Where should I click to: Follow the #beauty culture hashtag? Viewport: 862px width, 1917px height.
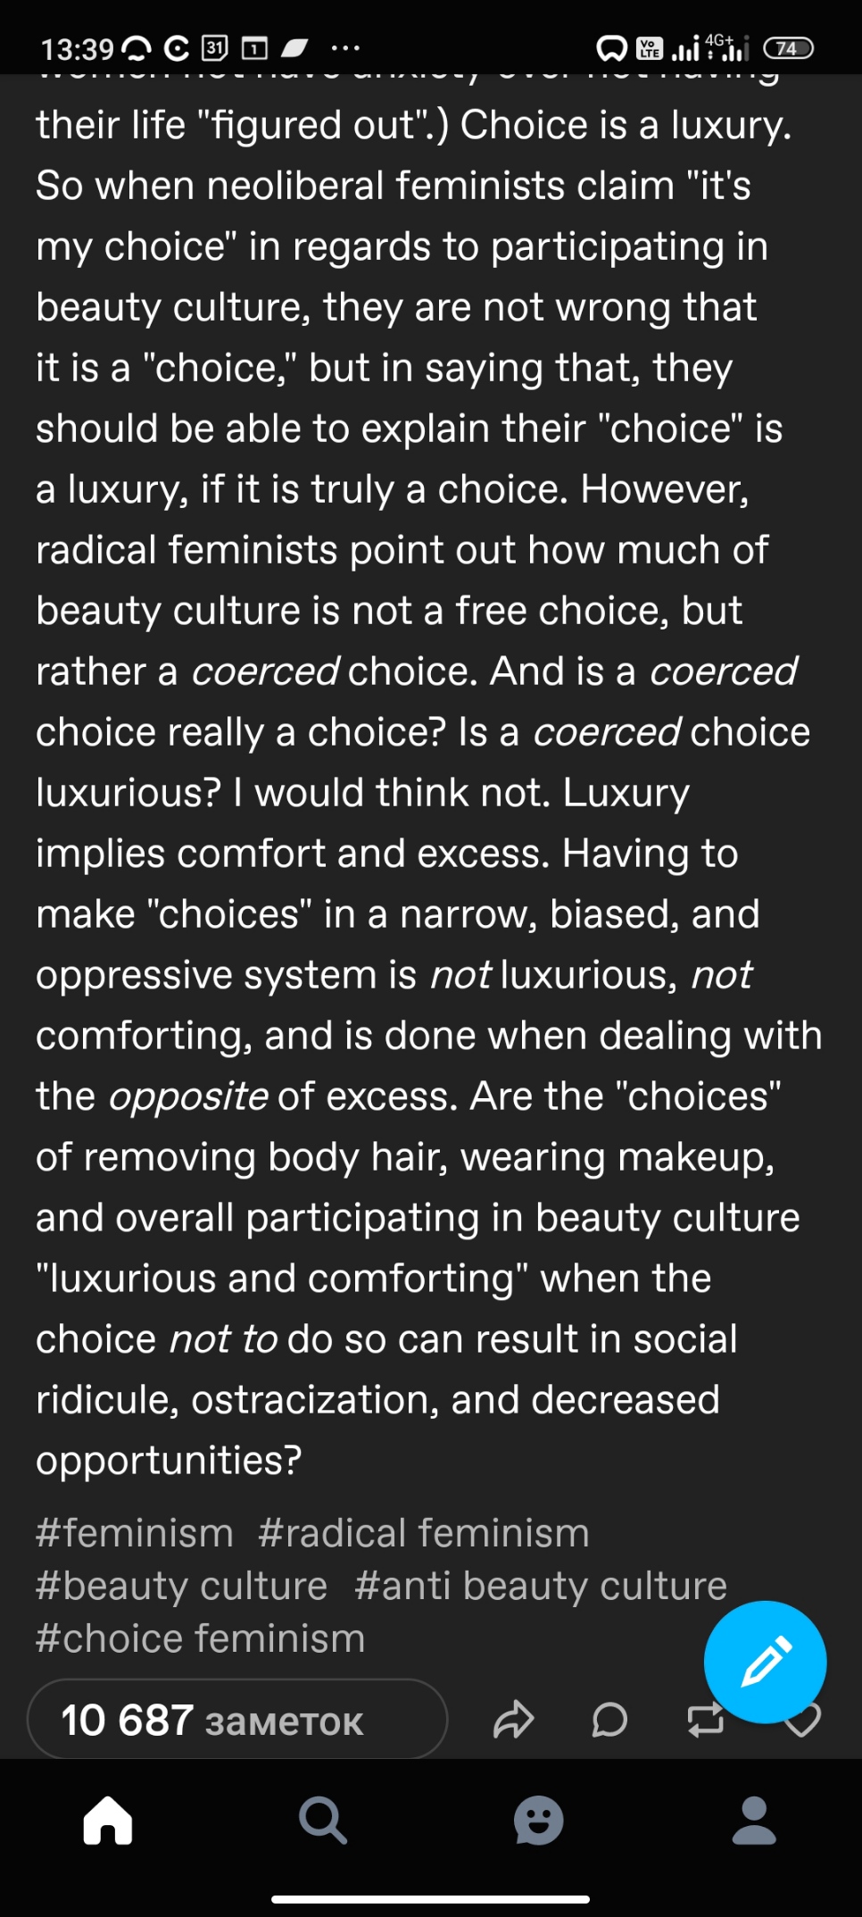182,1586
